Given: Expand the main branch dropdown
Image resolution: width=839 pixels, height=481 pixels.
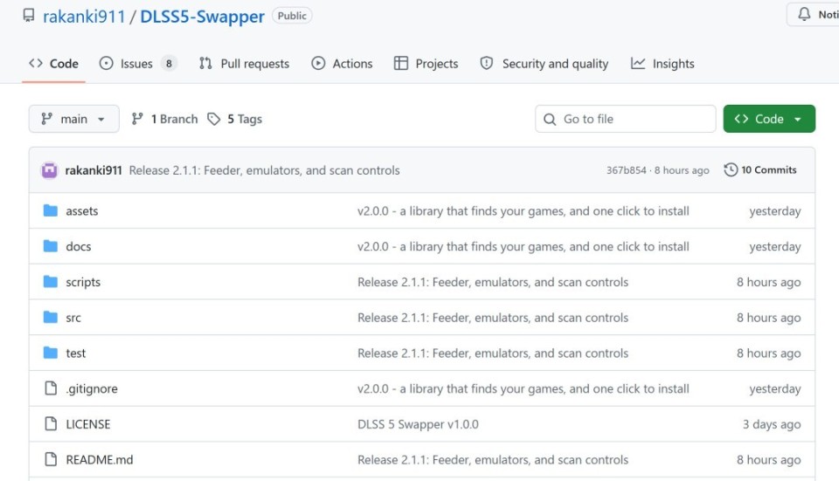Looking at the screenshot, I should [73, 119].
